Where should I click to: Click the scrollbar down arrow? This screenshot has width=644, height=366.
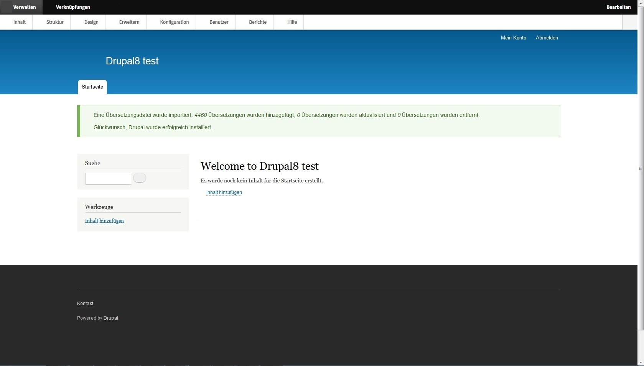pos(641,363)
